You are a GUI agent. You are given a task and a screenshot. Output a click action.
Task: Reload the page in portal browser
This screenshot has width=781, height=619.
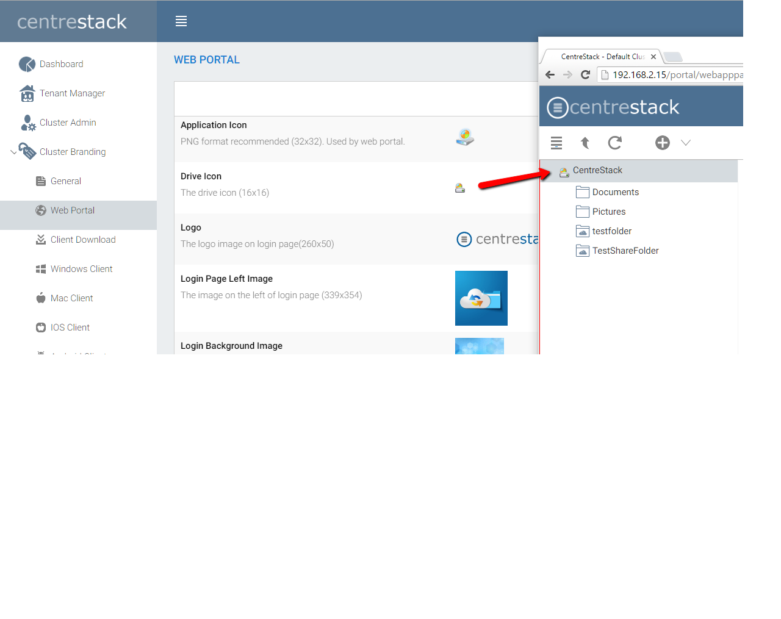coord(585,74)
